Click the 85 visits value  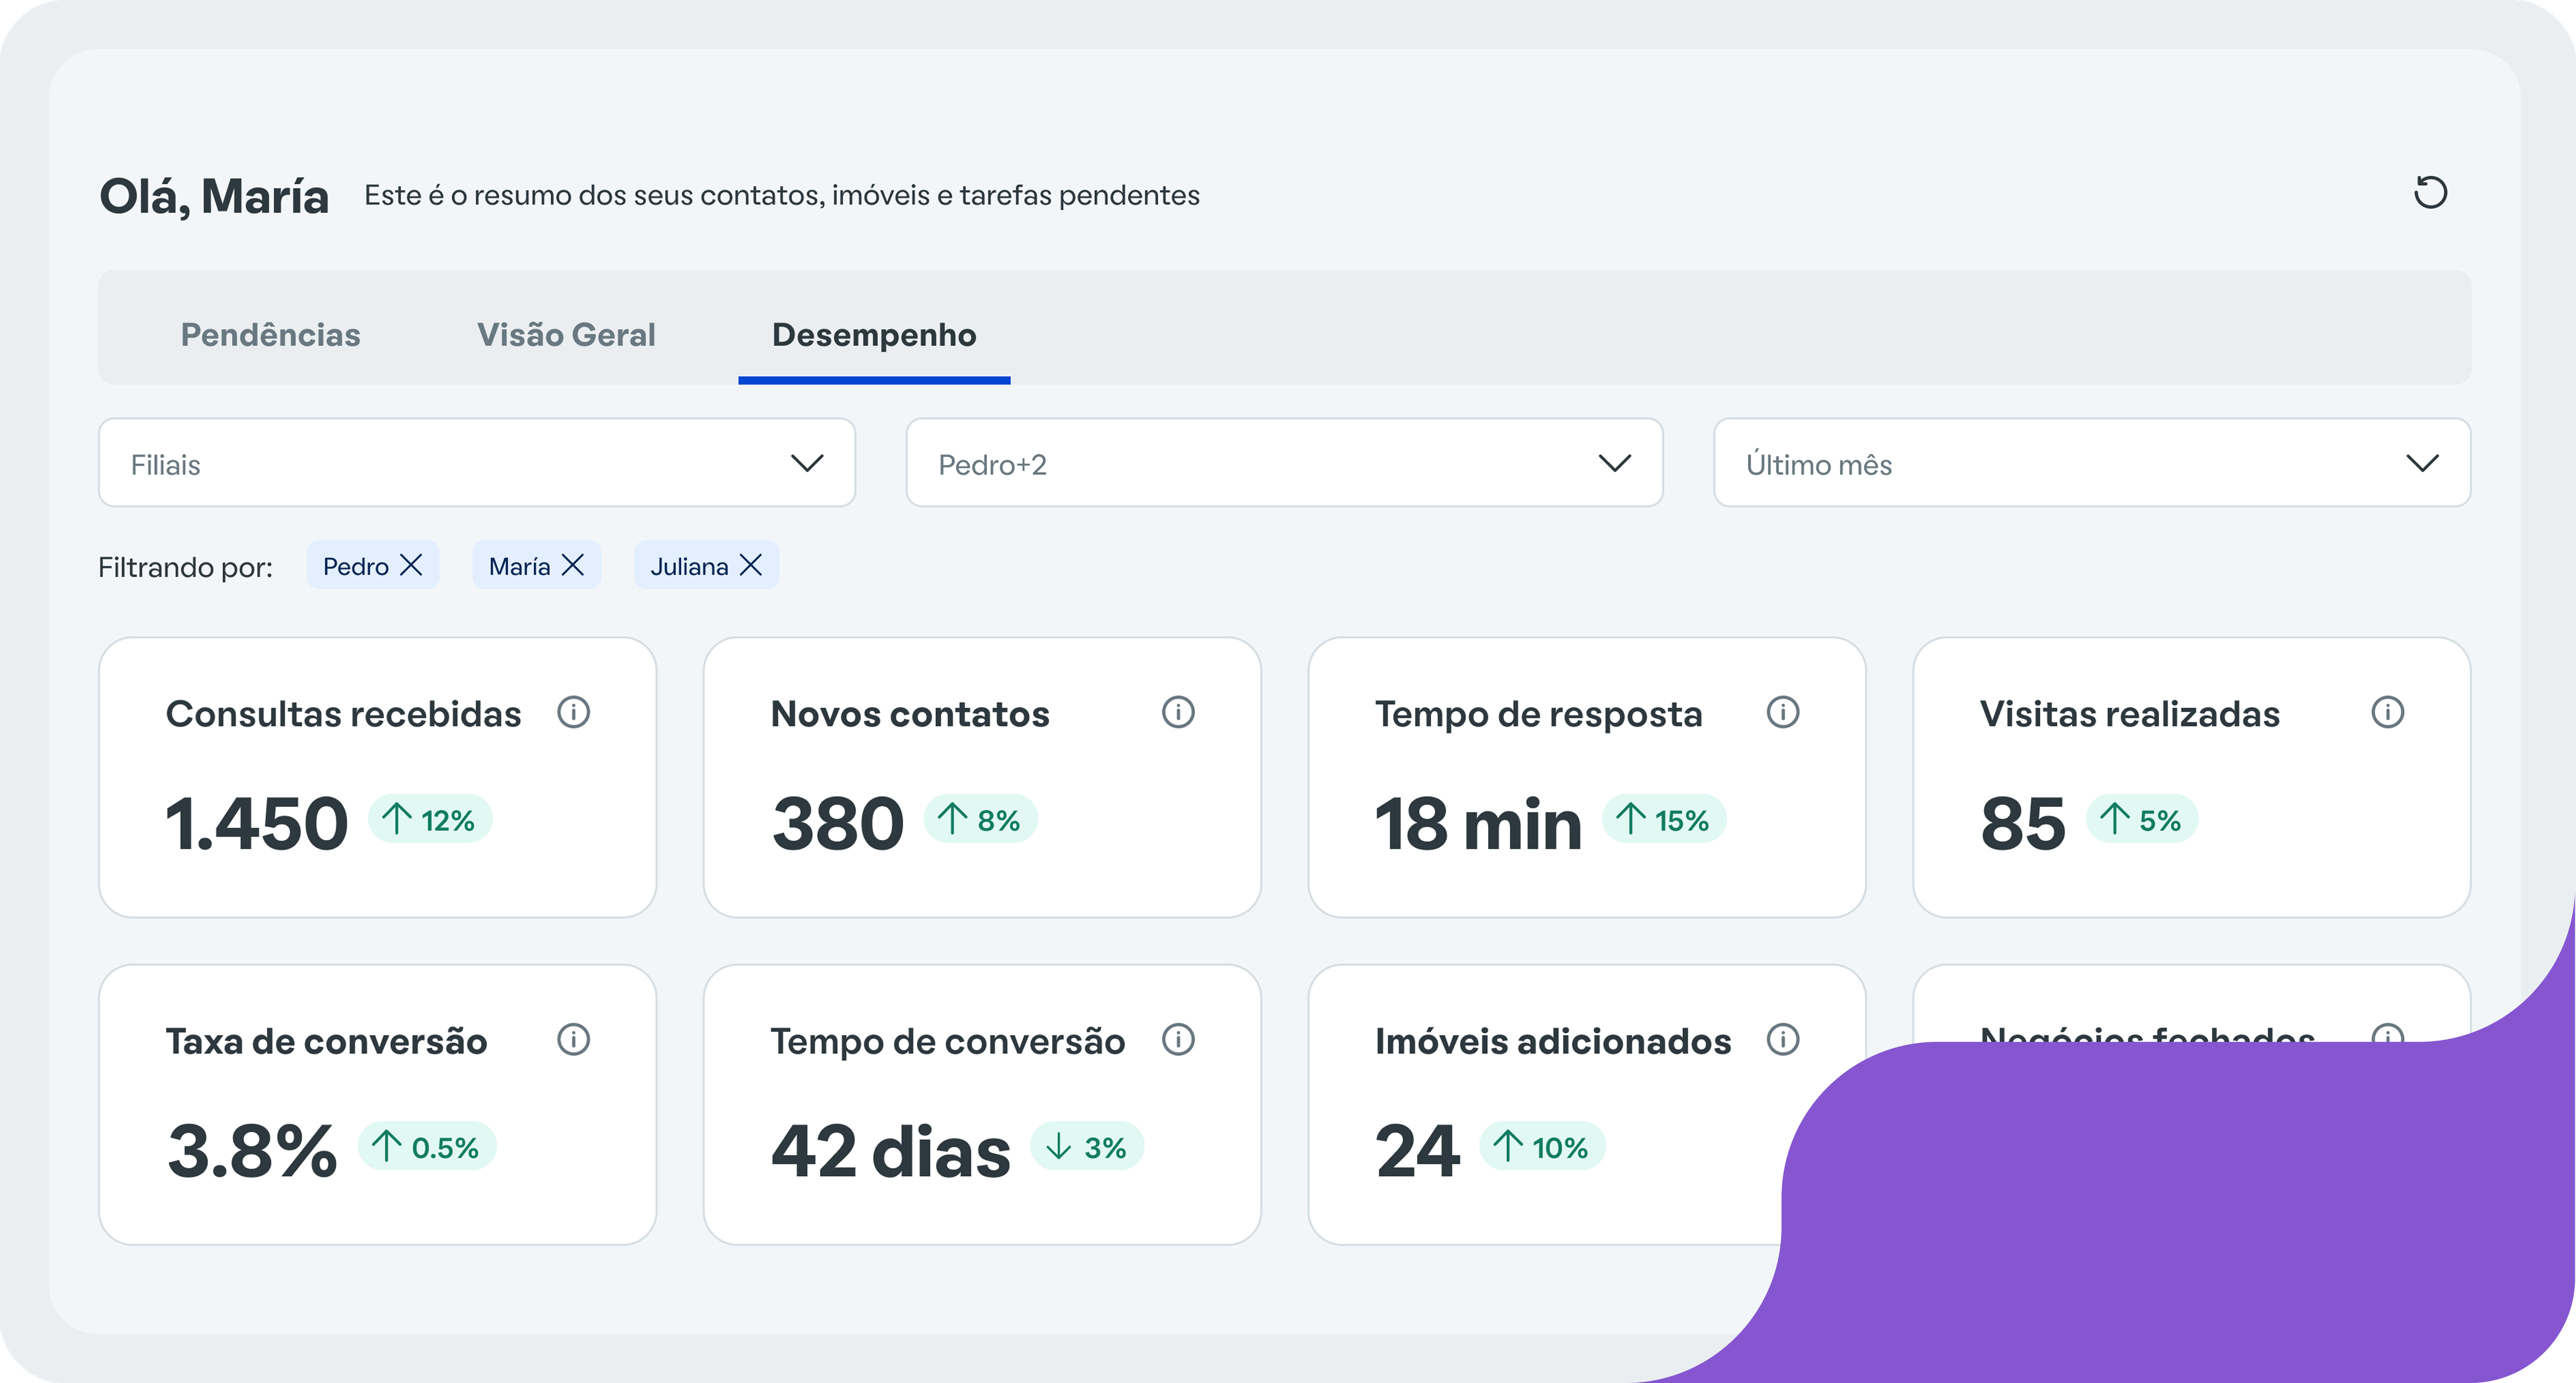(2023, 824)
